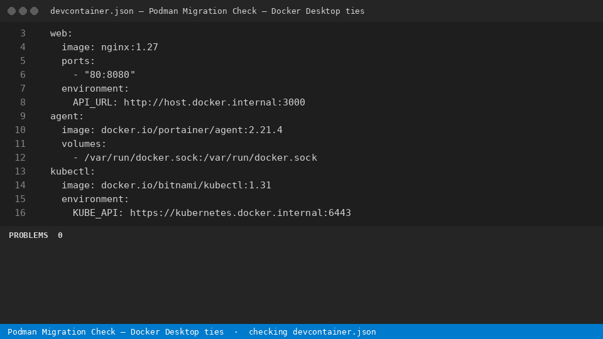
Task: Click line number 3 in the gutter
Action: point(23,33)
